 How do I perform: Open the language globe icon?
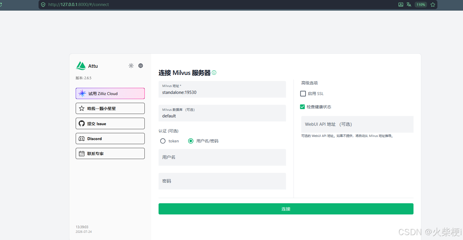pyautogui.click(x=141, y=66)
